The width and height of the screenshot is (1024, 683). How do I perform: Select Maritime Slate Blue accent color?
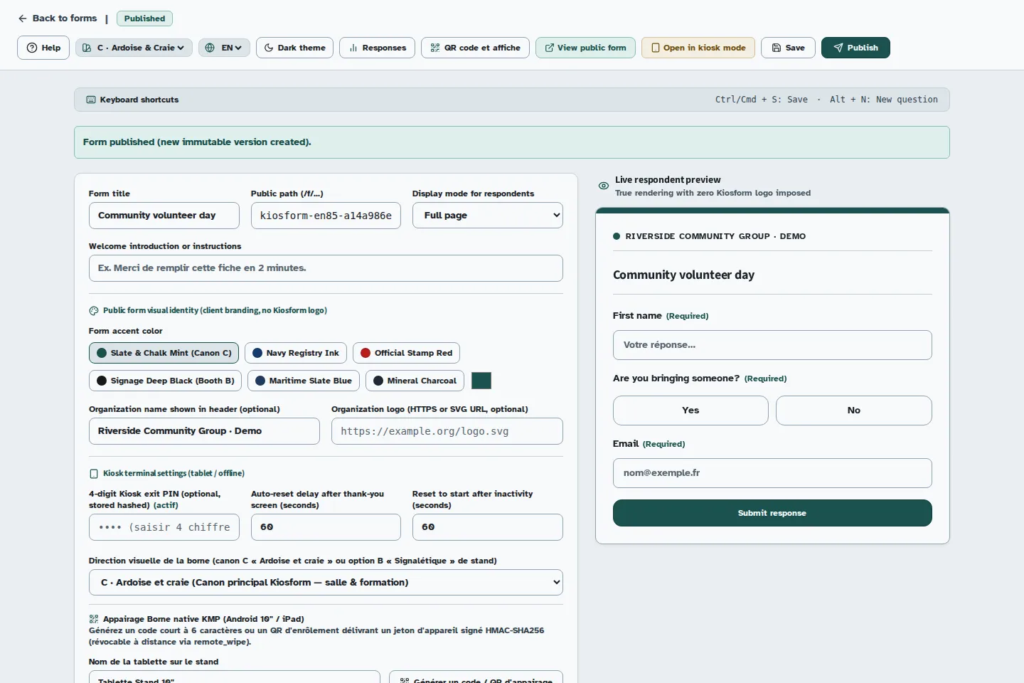point(304,381)
